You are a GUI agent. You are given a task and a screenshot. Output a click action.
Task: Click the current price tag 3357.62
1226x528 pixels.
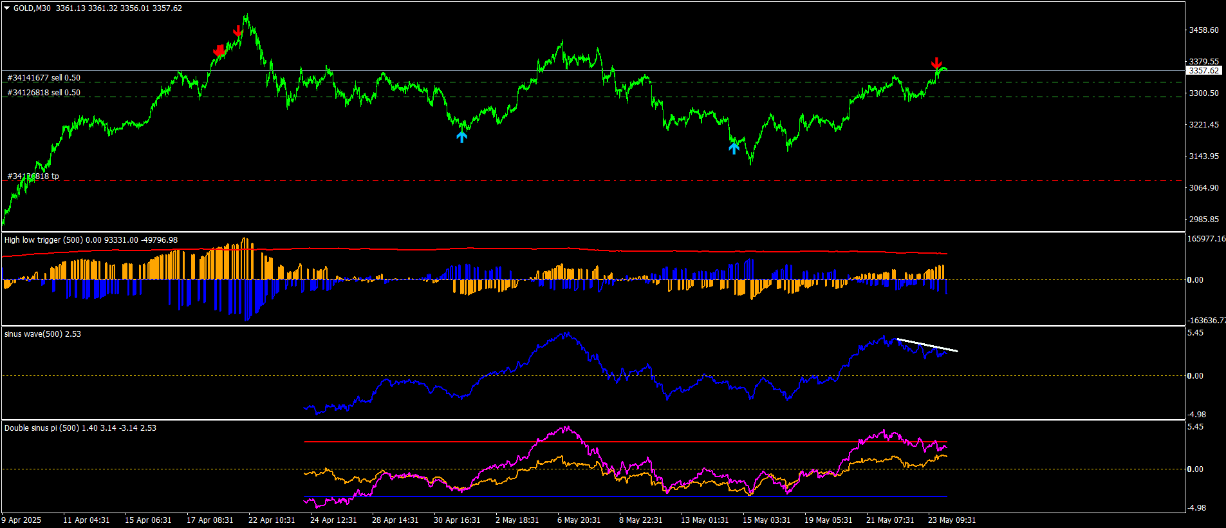[x=1203, y=71]
